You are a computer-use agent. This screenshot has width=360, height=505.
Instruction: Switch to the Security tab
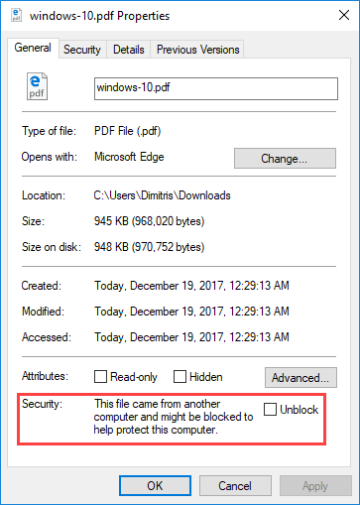click(82, 50)
